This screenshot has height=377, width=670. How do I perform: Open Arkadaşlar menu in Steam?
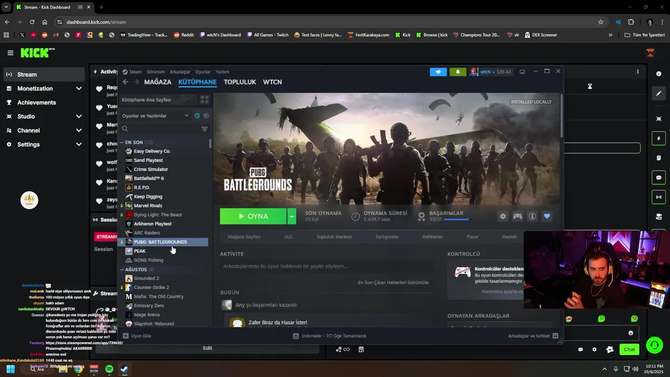pyautogui.click(x=180, y=72)
